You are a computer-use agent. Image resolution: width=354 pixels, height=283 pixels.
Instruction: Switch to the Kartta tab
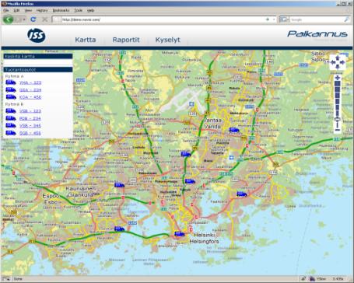tap(86, 40)
